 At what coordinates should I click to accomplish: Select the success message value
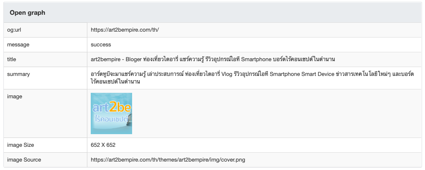(101, 44)
